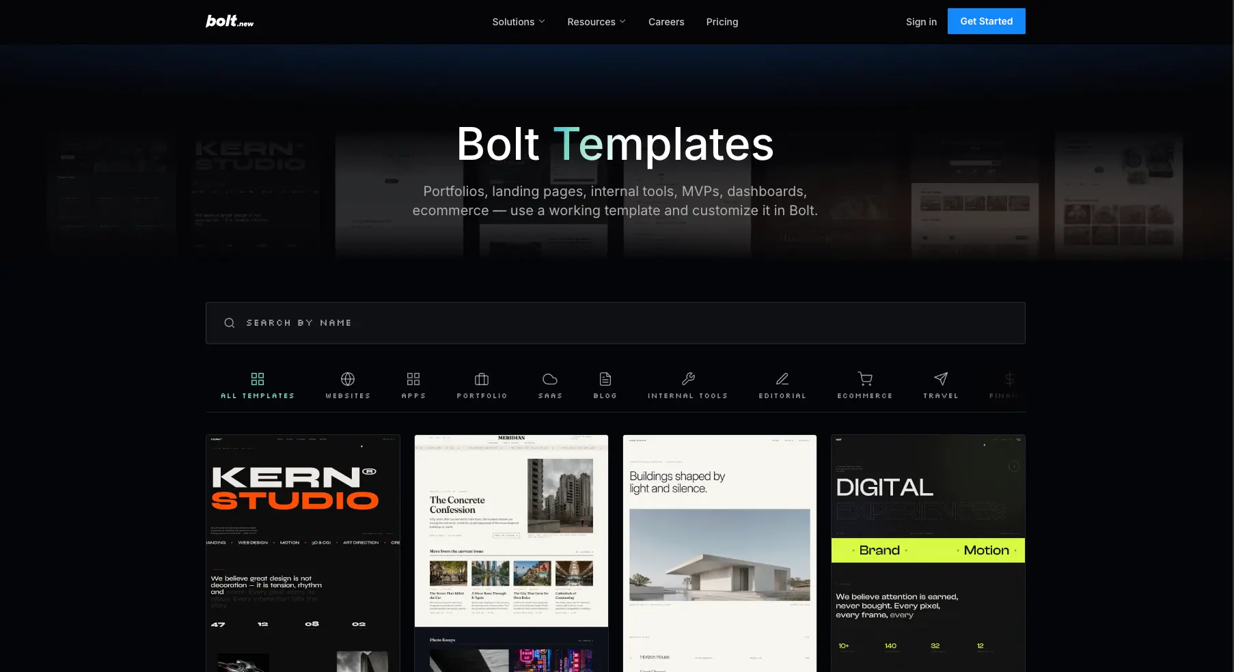This screenshot has width=1234, height=672.
Task: Open the Careers page
Action: pyautogui.click(x=666, y=22)
